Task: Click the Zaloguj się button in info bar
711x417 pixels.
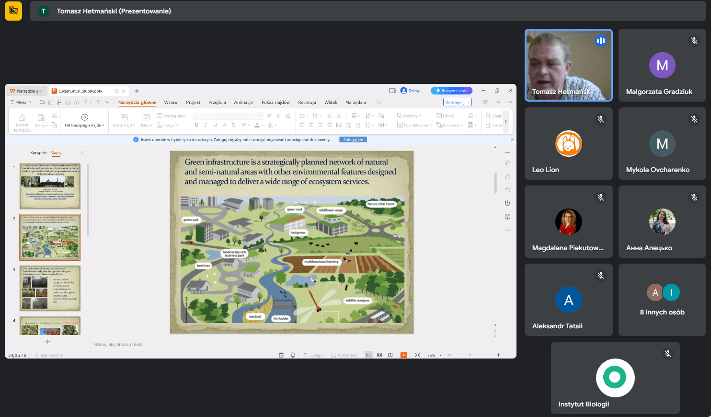Action: pyautogui.click(x=353, y=139)
